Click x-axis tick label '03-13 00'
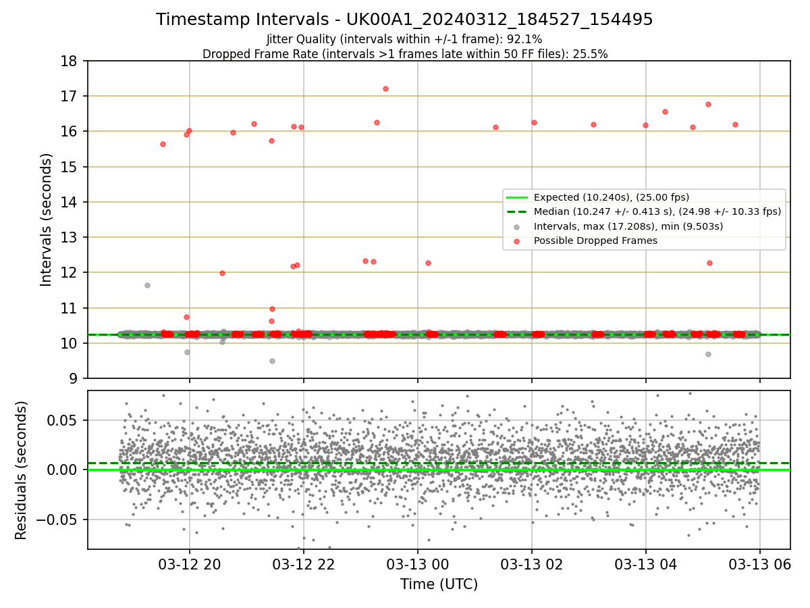The image size is (810, 608). click(417, 563)
